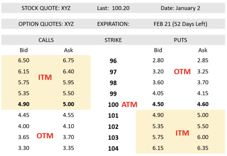Click the 100 strike call ask 5.00
Viewport: 227px width, 156px height.
pos(69,104)
